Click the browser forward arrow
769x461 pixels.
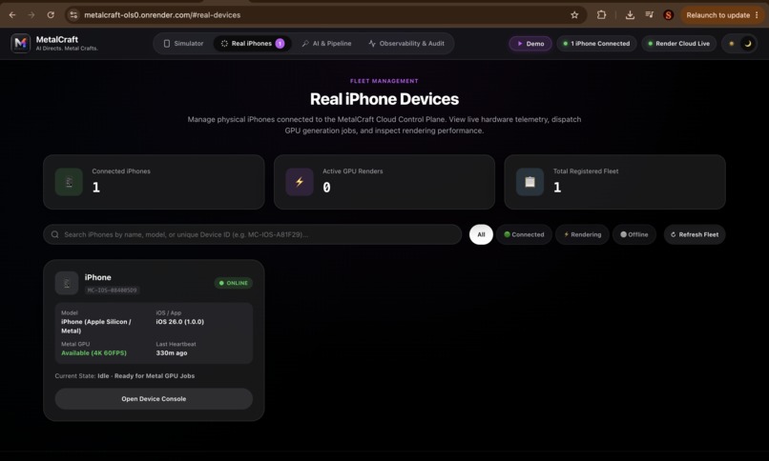(31, 15)
